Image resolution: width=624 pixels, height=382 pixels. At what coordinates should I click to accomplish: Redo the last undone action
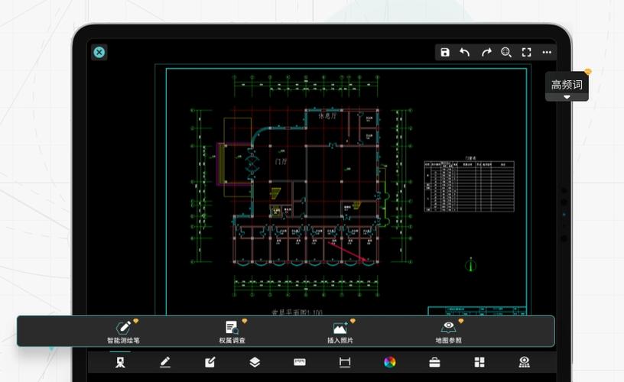pos(486,53)
